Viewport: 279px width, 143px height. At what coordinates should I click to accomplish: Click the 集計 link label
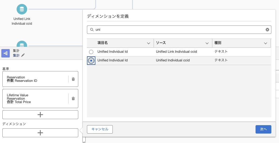tap(16, 55)
